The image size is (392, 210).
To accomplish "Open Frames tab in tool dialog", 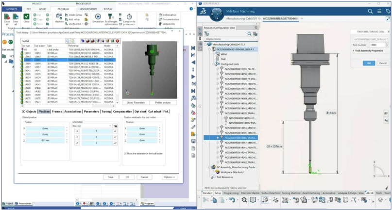I will pos(57,112).
